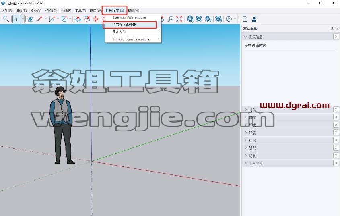
Task: Activate the Push/Pull tool
Action: click(x=78, y=19)
